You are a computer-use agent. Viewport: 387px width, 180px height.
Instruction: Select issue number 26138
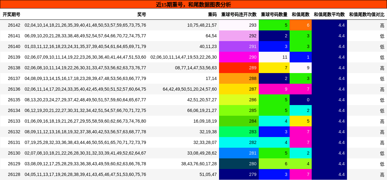(x=14, y=68)
